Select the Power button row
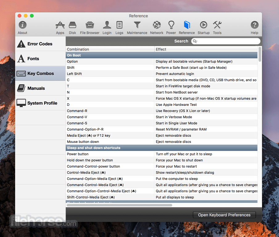Image resolution: width=279 pixels, height=237 pixels. [x=161, y=154]
